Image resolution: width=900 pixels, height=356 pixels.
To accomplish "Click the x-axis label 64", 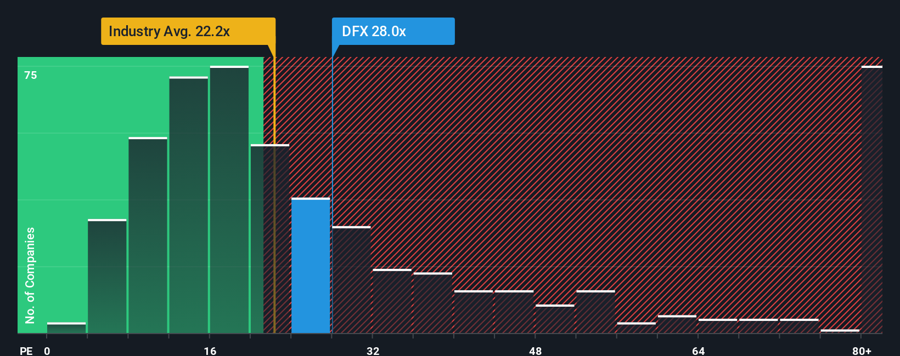I will tap(698, 351).
